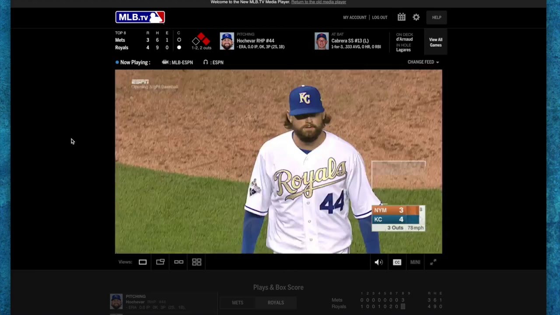Click the 'Plays & Box Score' heading
Screen dimensions: 560x315
[278, 287]
